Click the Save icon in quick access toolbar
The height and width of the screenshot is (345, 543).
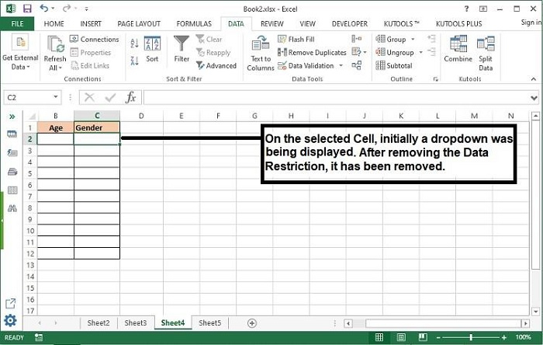tap(26, 9)
